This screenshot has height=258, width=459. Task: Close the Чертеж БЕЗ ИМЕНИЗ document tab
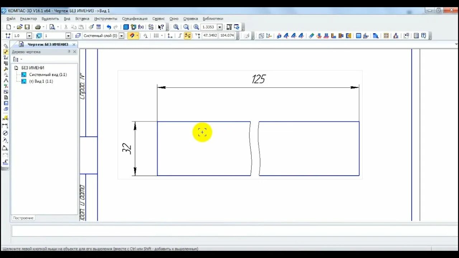[x=74, y=44]
